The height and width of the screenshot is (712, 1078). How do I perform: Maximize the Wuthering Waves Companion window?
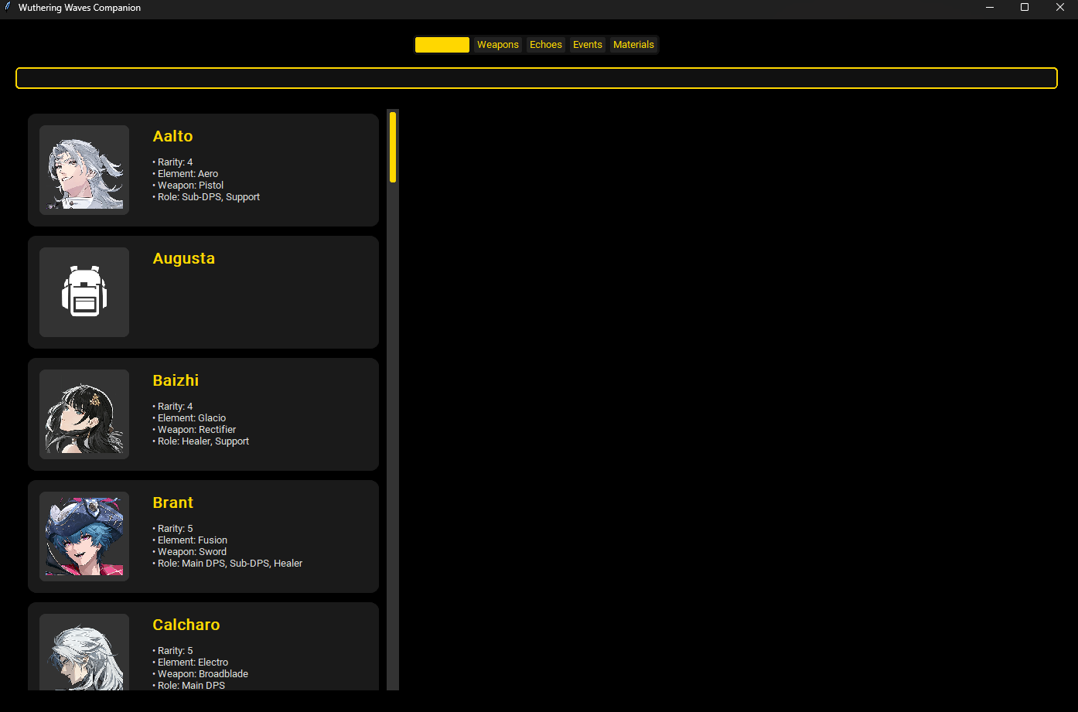coord(1025,8)
